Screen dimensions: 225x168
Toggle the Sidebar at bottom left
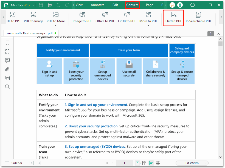pos(14,163)
